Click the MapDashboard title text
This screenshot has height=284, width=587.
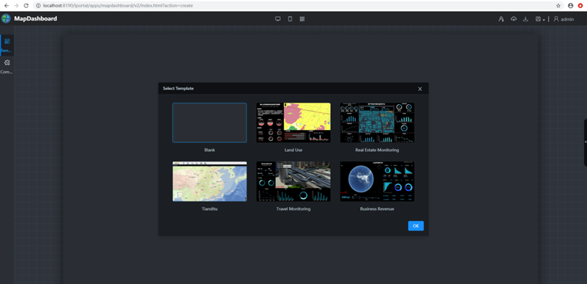pyautogui.click(x=35, y=18)
